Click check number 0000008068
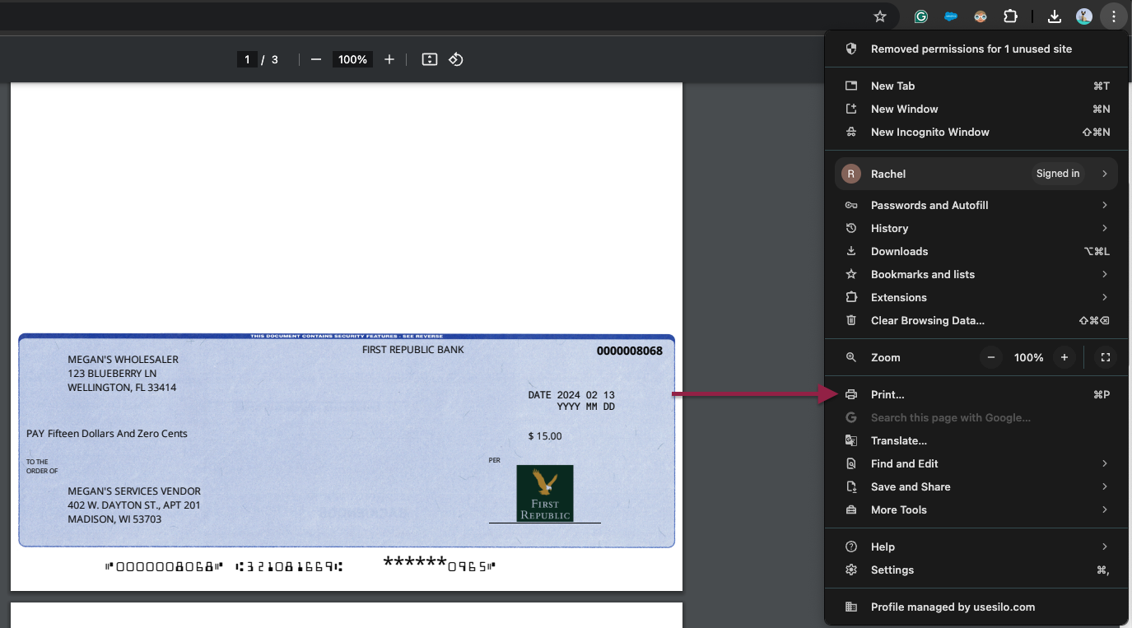1132x628 pixels. pos(630,351)
